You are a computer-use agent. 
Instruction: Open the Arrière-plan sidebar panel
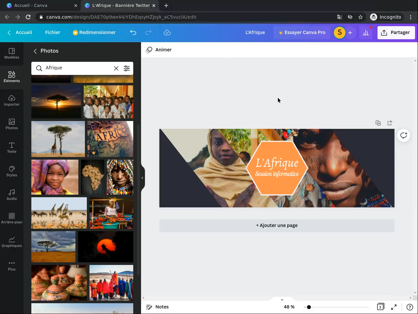point(12,218)
